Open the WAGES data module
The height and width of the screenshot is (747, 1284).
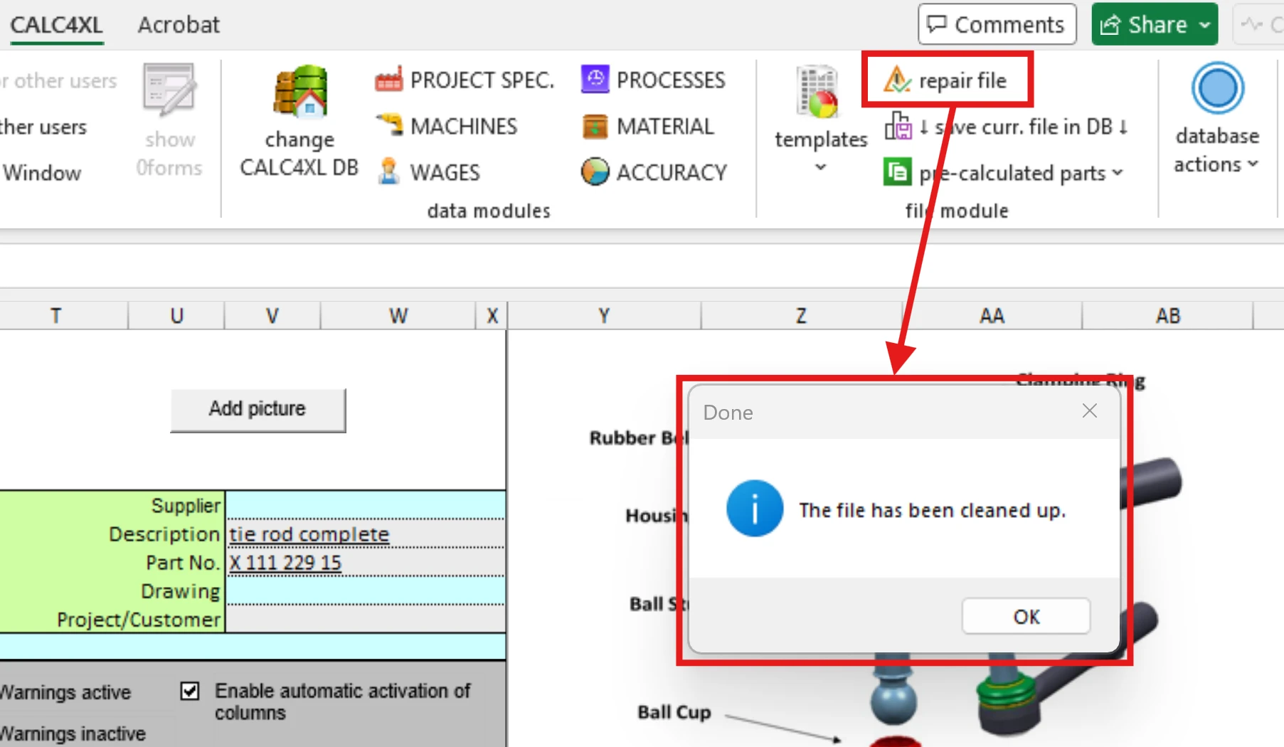[x=428, y=172]
